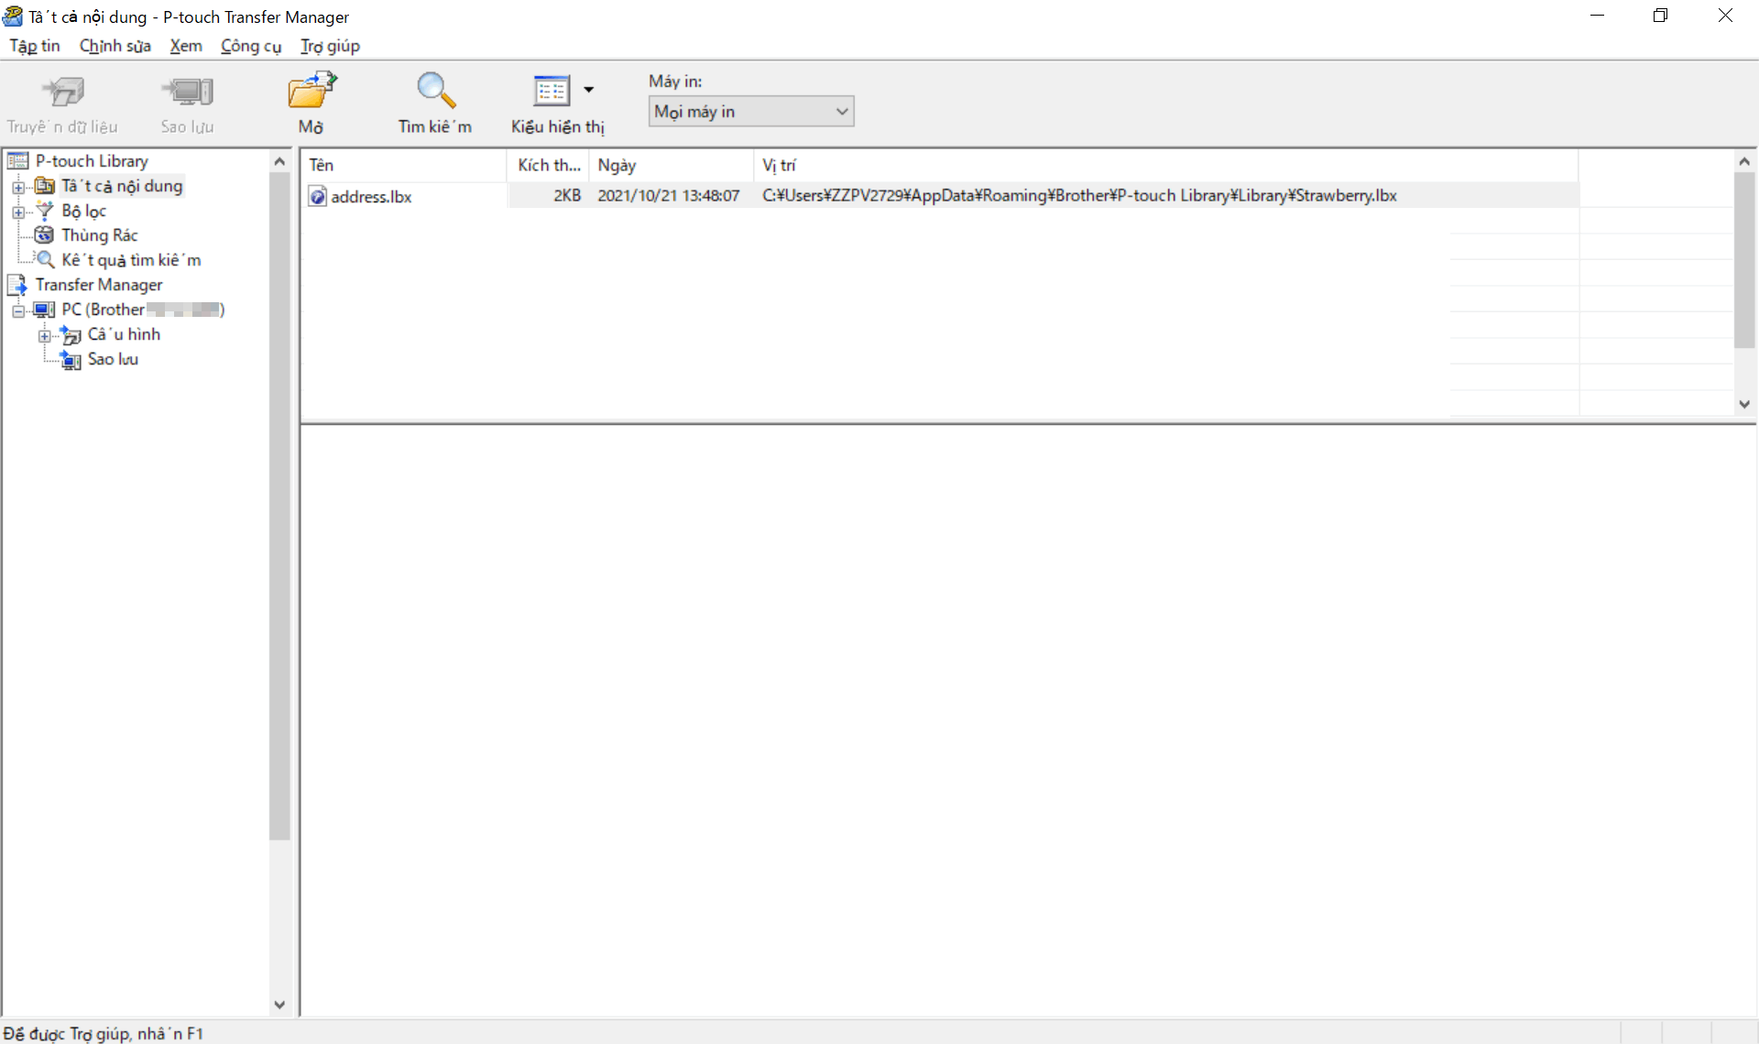Expand the Tất cả nội dung node

tap(17, 187)
